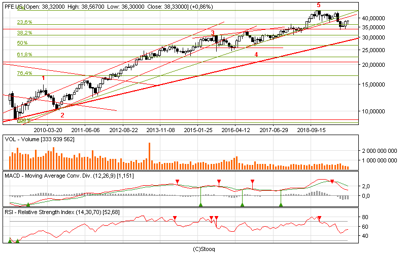Click red Elliott wave label 4
Viewport: 406px width, 253px height.
[256, 55]
